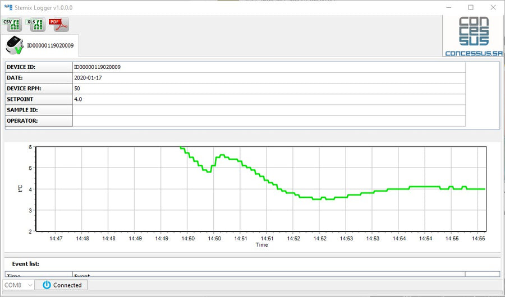Click the DEVICE ID: label
Screen dimensions: 505x297
click(21, 67)
